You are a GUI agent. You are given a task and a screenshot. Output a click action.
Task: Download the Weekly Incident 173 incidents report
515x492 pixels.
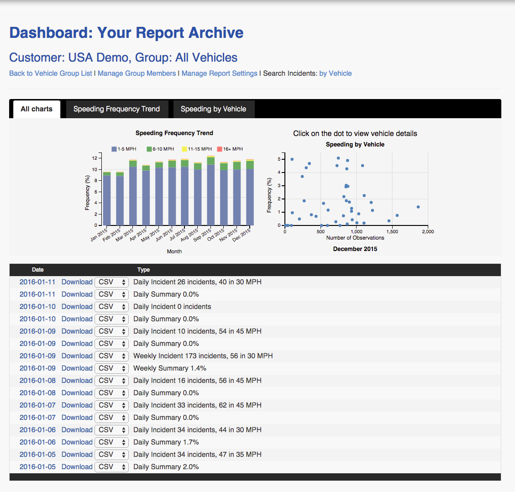point(77,356)
